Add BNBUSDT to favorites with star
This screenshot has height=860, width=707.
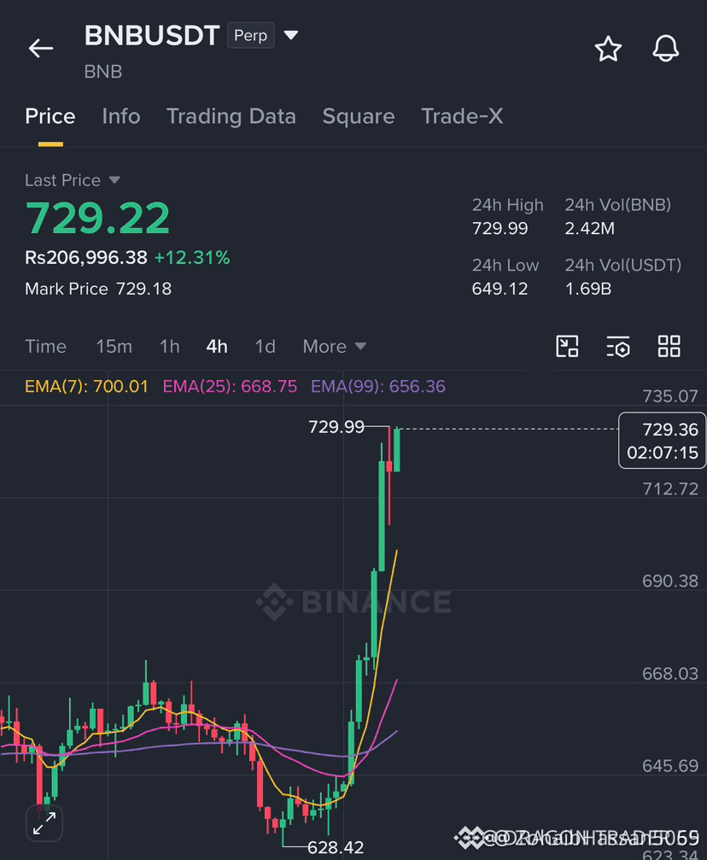608,49
